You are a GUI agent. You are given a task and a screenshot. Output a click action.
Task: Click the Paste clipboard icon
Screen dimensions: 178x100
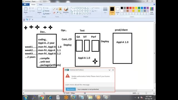[26, 9]
